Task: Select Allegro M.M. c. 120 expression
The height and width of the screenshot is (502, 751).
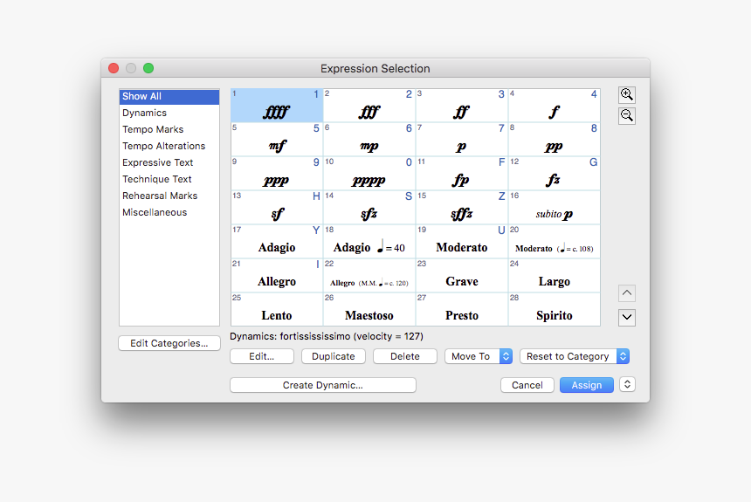Action: pyautogui.click(x=369, y=275)
